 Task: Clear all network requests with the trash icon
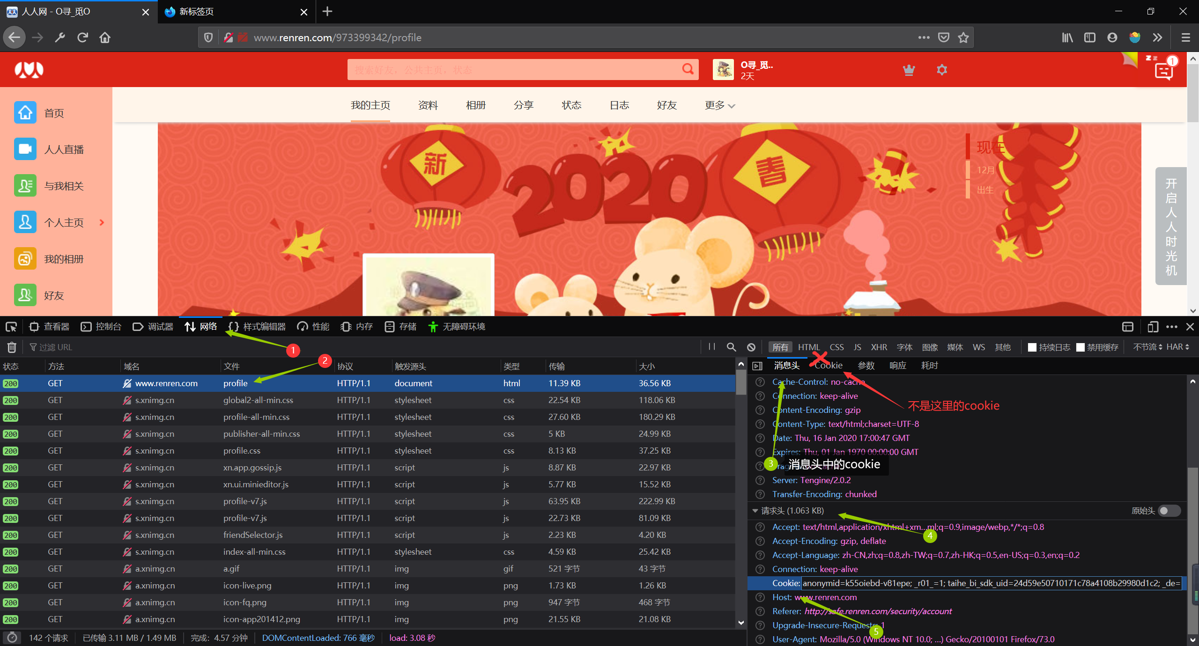point(11,347)
